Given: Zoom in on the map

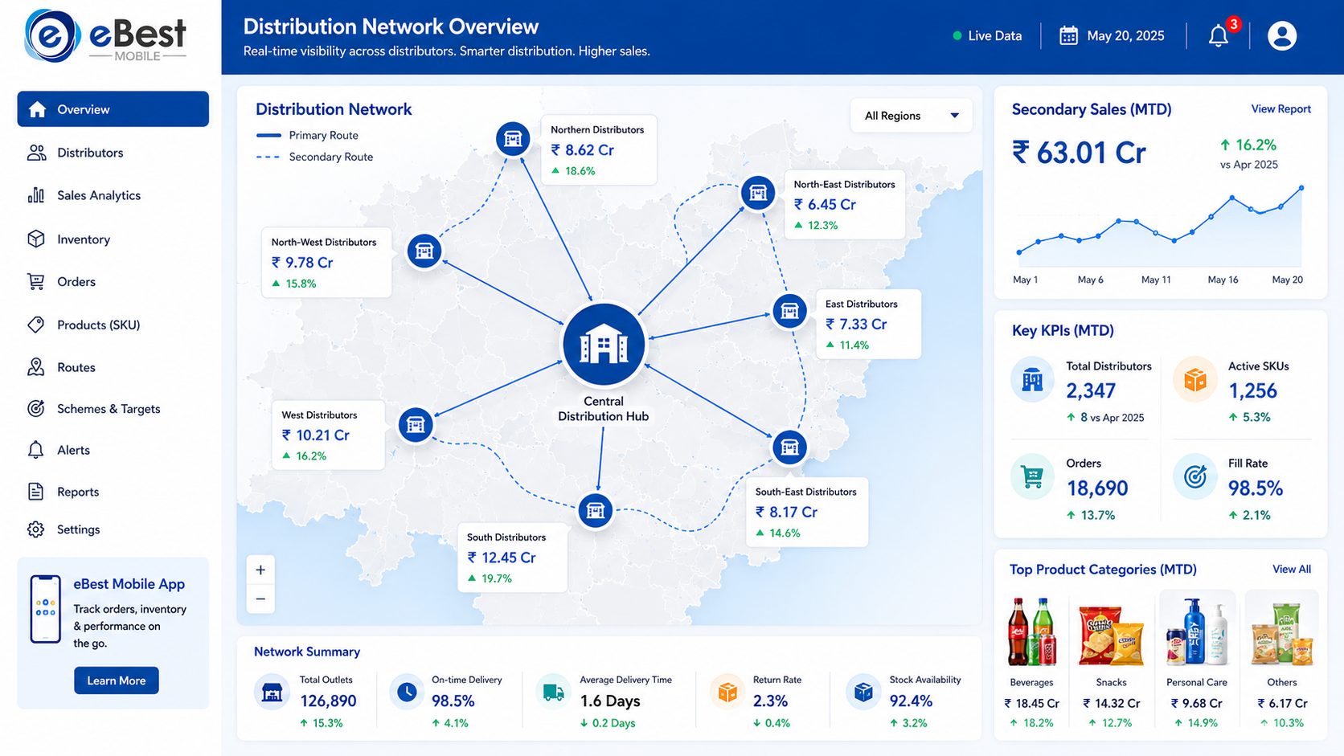Looking at the screenshot, I should pyautogui.click(x=260, y=570).
